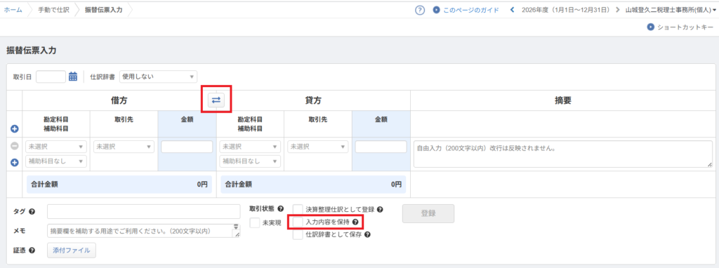
Task: Swap debit and credit sides button
Action: 216,100
